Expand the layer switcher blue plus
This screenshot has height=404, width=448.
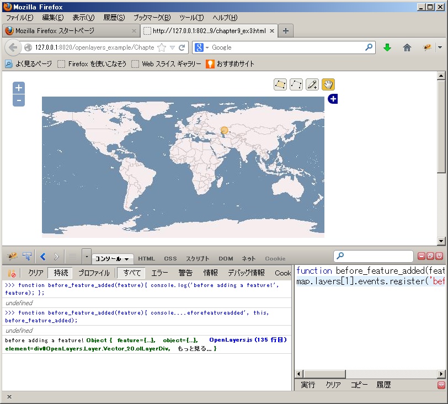point(333,99)
